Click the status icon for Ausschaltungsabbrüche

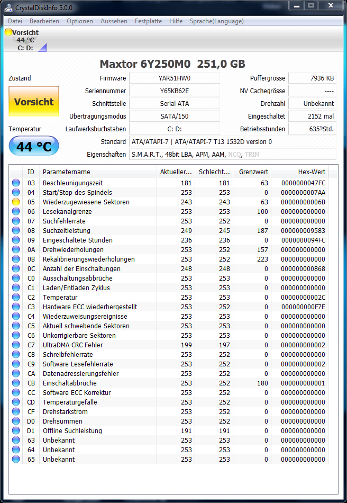pos(16,278)
